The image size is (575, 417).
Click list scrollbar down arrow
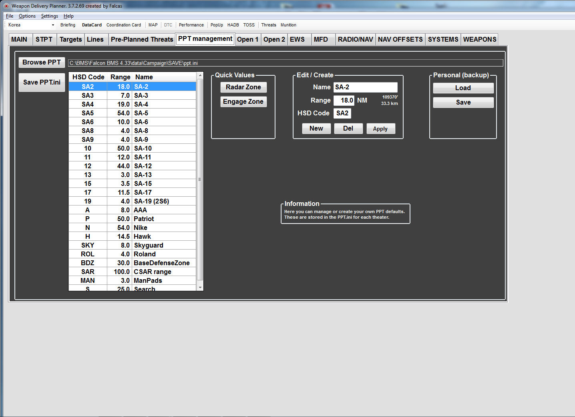tap(200, 288)
